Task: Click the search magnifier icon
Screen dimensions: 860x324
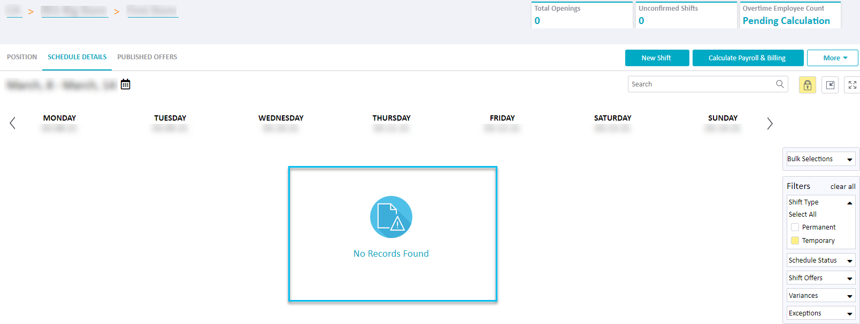Action: click(x=780, y=84)
